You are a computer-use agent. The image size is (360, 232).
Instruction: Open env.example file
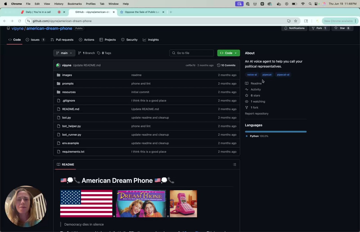pyautogui.click(x=71, y=143)
